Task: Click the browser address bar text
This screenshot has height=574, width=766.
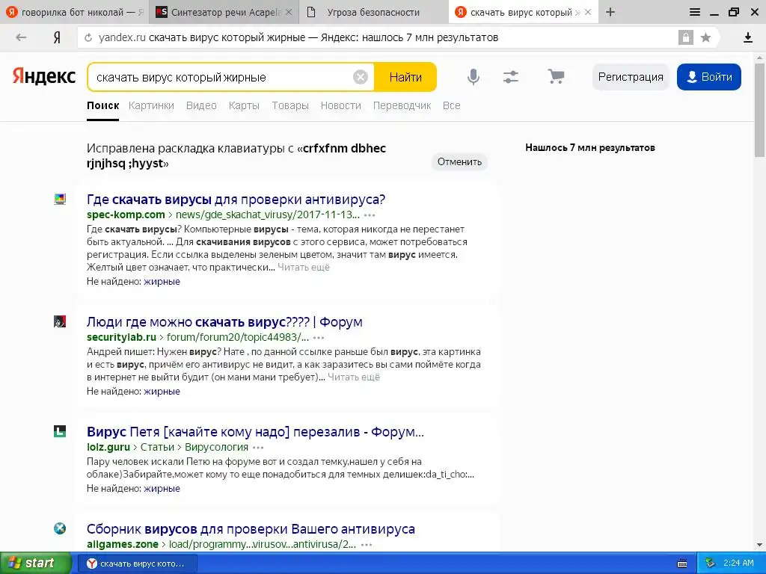Action: tap(298, 37)
